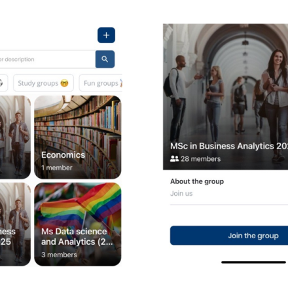Click the members people icon

pyautogui.click(x=174, y=158)
